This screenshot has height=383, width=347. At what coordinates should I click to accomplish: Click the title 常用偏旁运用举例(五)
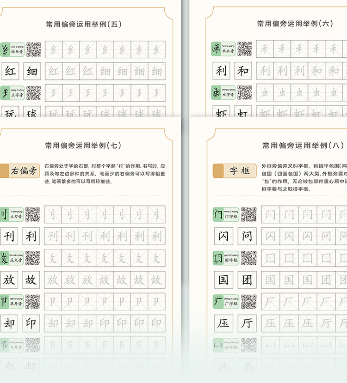click(x=84, y=24)
